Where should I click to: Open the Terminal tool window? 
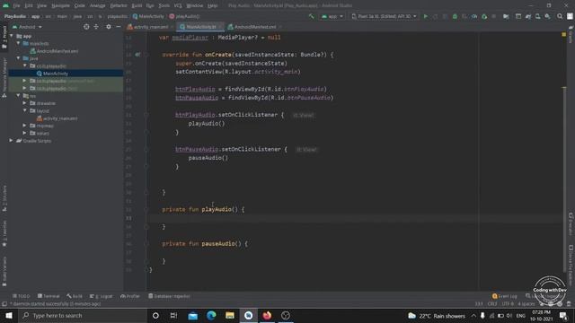(49, 296)
